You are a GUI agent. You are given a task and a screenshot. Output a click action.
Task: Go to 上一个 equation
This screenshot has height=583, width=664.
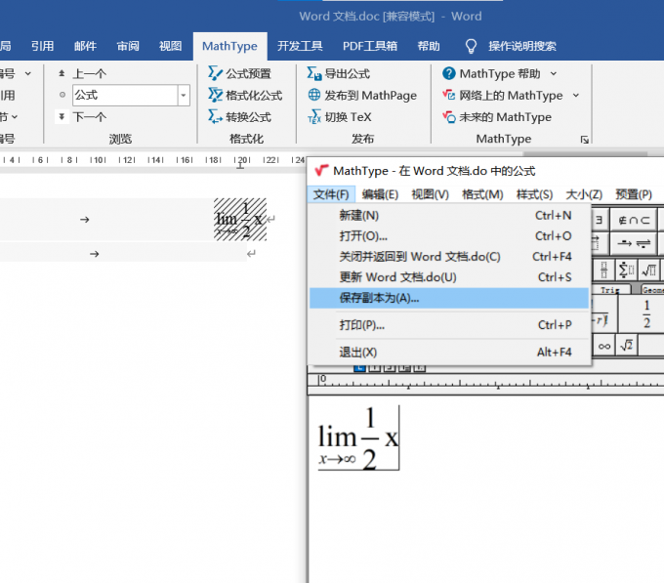point(89,73)
